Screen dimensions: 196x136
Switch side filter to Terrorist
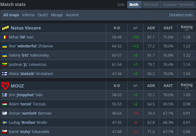(151, 5)
